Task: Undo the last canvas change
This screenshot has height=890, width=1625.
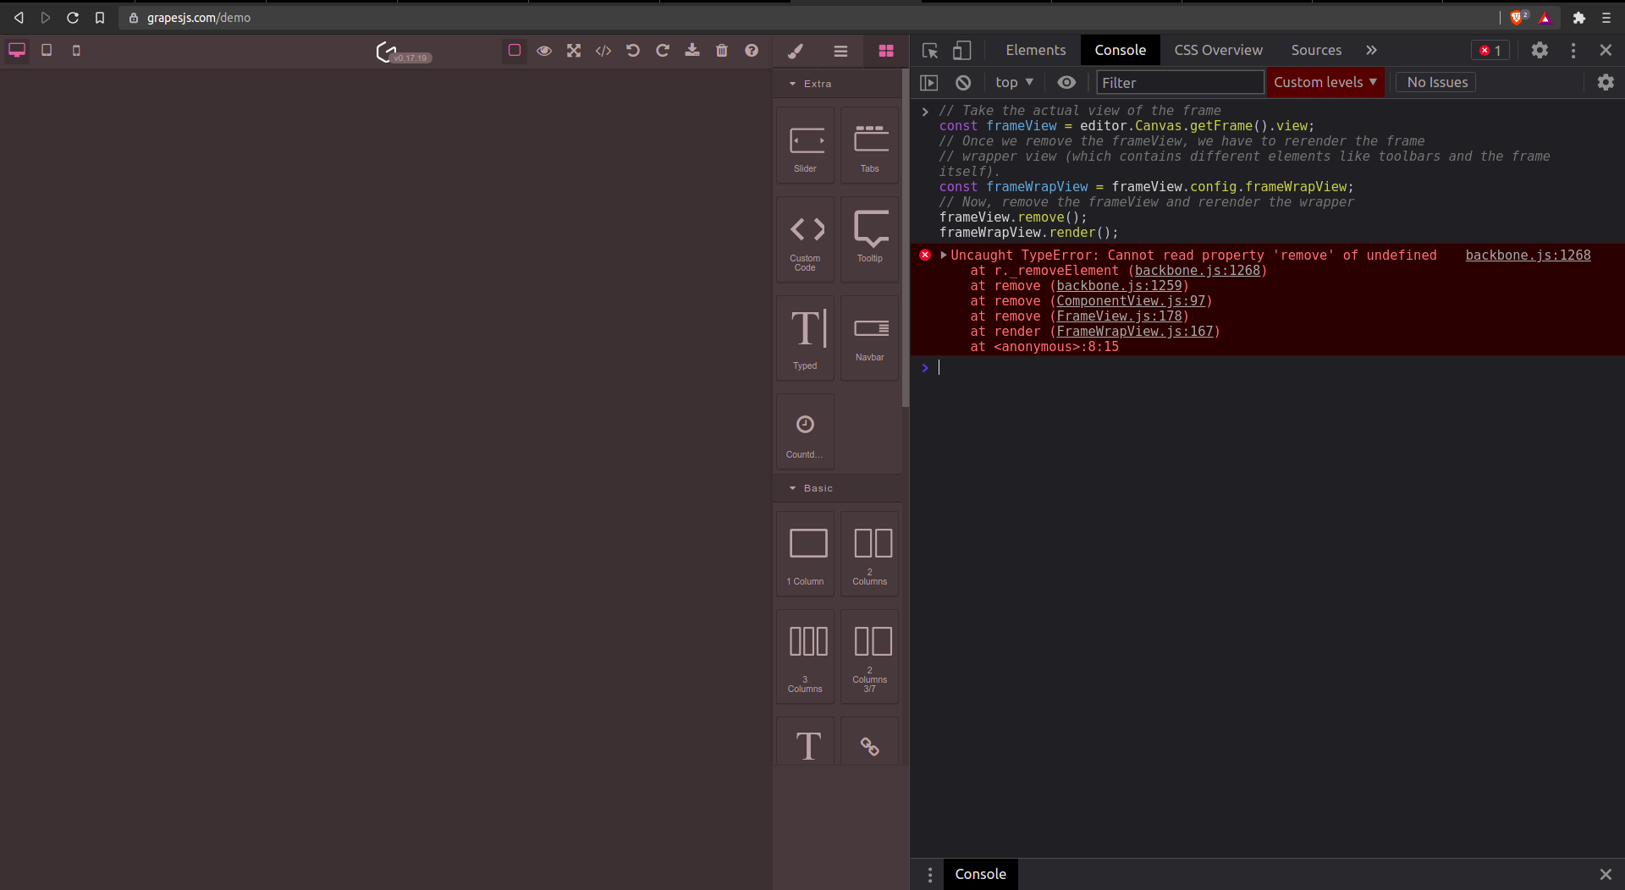Action: [x=633, y=51]
